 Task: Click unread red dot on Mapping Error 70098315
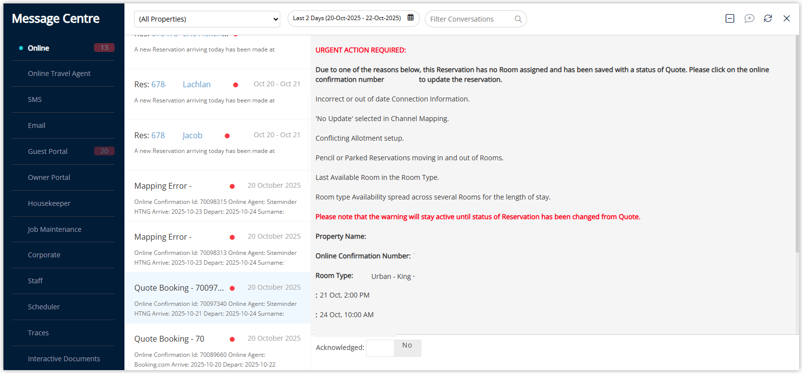[232, 186]
